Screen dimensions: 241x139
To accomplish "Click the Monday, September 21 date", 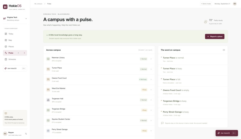I will (x=222, y=4).
